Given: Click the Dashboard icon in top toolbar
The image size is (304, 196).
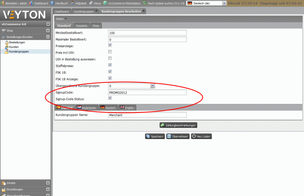Looking at the screenshot, I should pyautogui.click(x=31, y=3).
